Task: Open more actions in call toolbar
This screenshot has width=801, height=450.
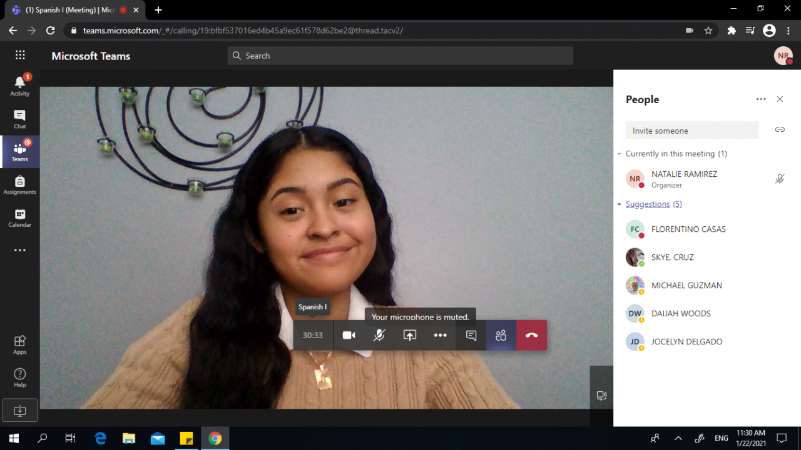Action: click(x=440, y=336)
